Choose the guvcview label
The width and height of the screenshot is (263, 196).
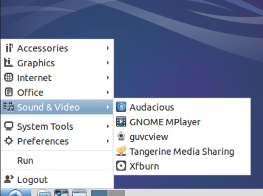click(x=149, y=137)
